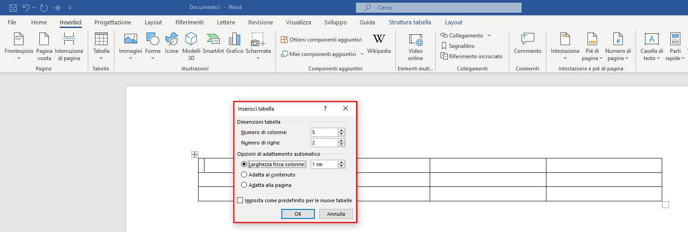Insert an Interruzione di pagina

(69, 47)
